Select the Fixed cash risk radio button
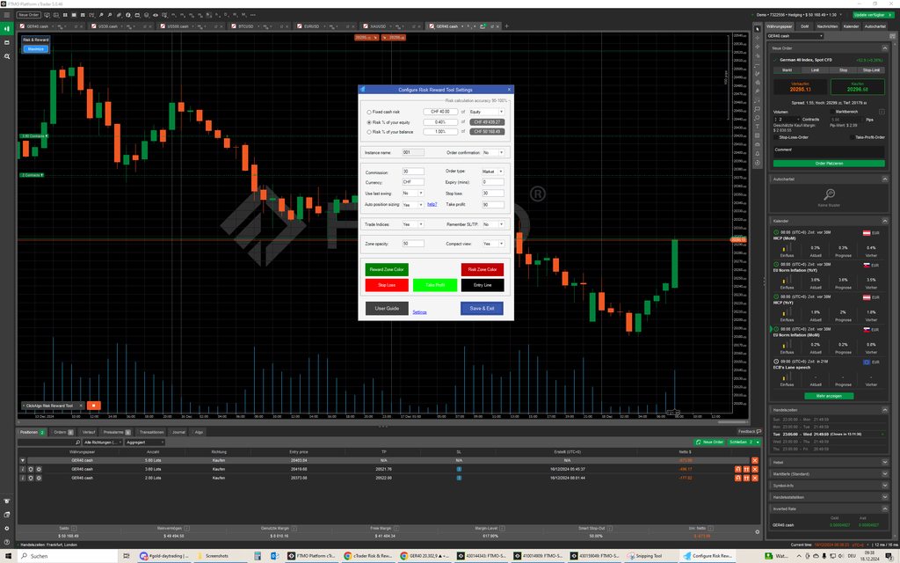 369,112
